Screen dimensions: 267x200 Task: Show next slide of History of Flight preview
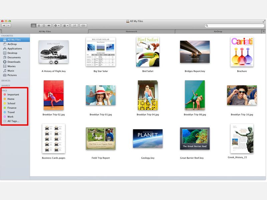coord(56,62)
